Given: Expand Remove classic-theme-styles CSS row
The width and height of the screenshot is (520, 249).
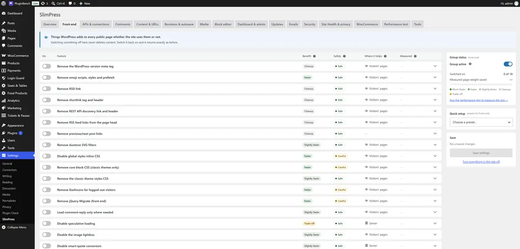Looking at the screenshot, I should [x=435, y=179].
